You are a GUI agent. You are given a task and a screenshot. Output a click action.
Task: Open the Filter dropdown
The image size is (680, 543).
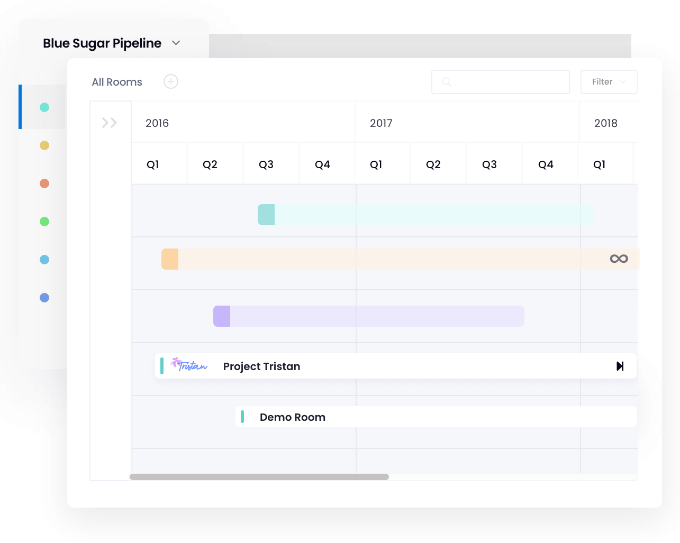coord(609,82)
